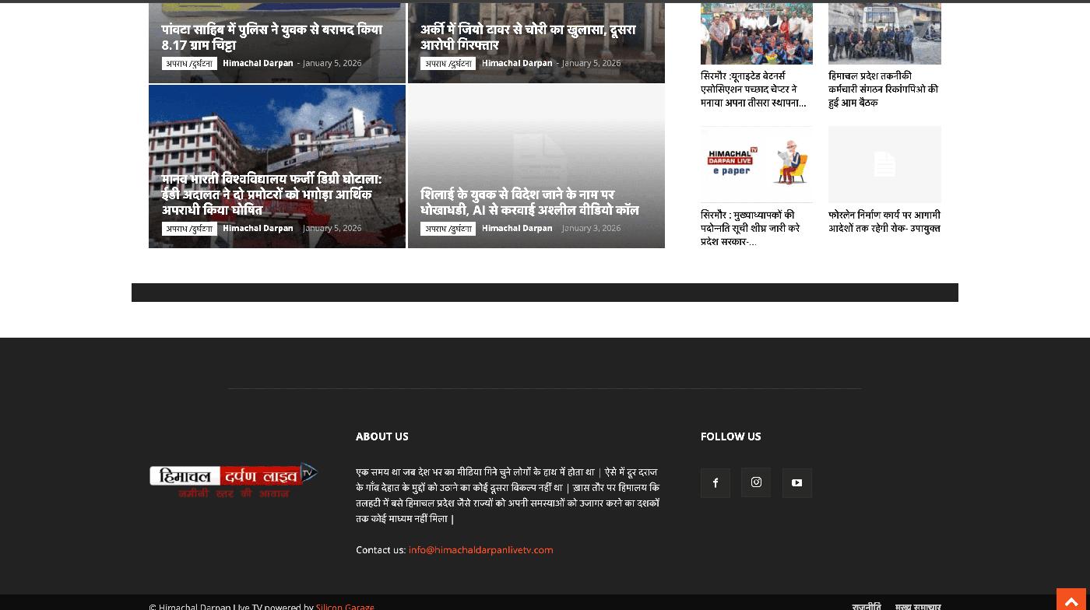Open the फोरलेन निर्माण कार्य article link
Viewport: 1090px width, 610px height.
coord(884,222)
